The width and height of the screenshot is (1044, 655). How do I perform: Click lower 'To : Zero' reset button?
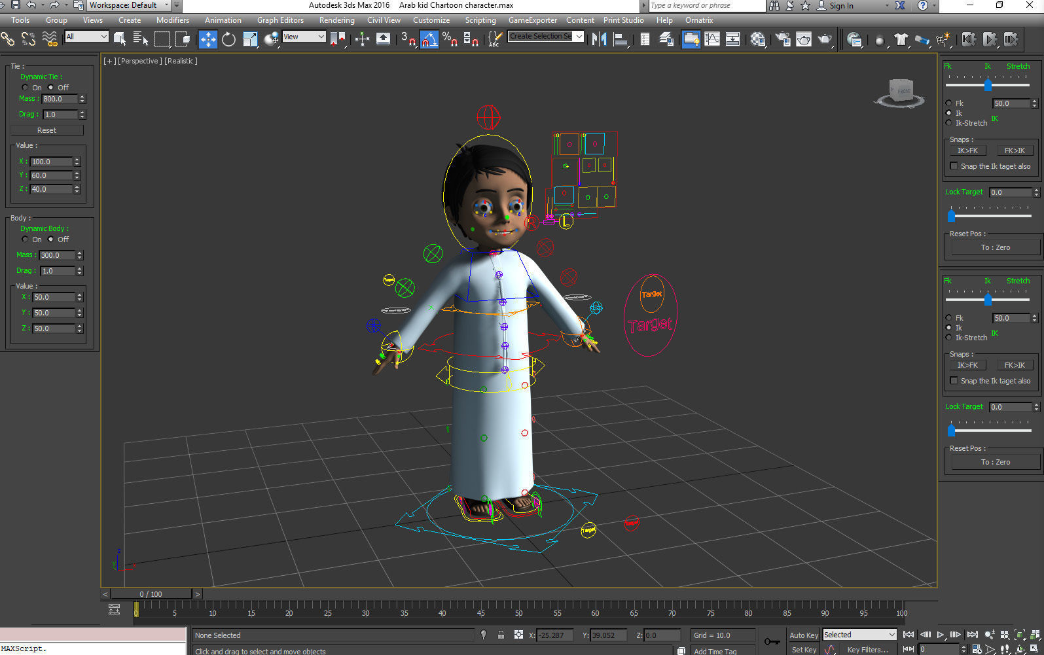pos(996,462)
